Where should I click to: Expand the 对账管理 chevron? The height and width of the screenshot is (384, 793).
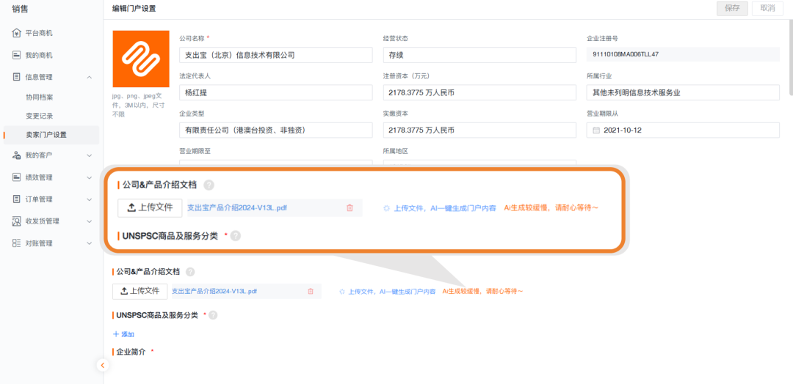click(90, 243)
